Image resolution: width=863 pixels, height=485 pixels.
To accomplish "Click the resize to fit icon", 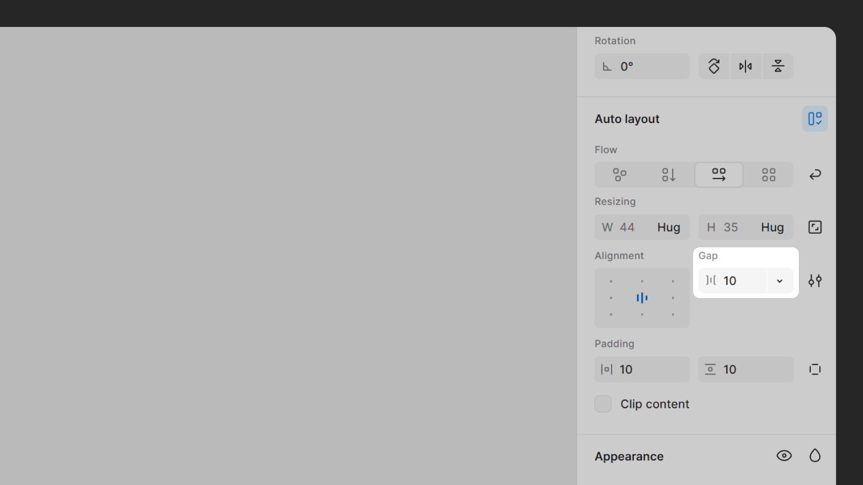I will pos(815,227).
